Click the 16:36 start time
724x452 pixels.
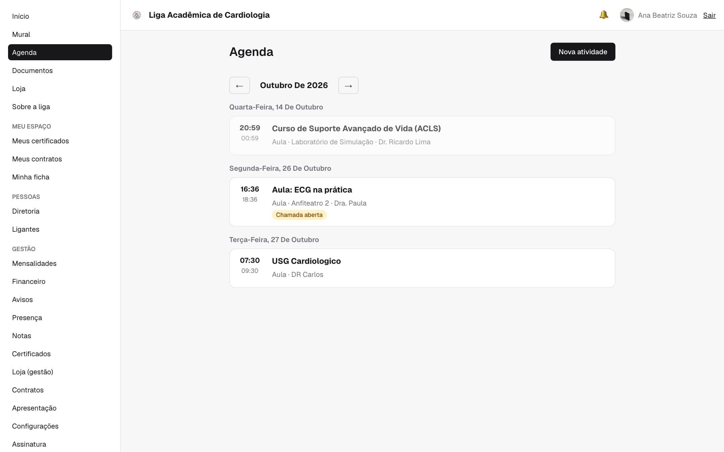(x=250, y=189)
